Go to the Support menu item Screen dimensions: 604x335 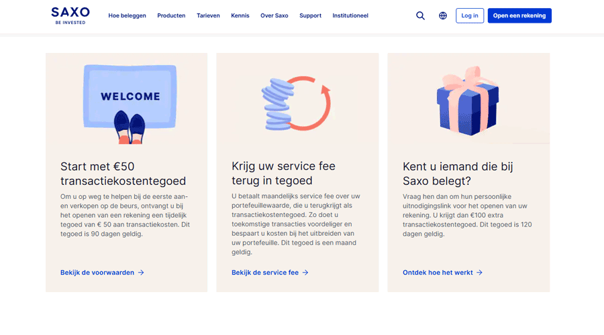click(310, 15)
